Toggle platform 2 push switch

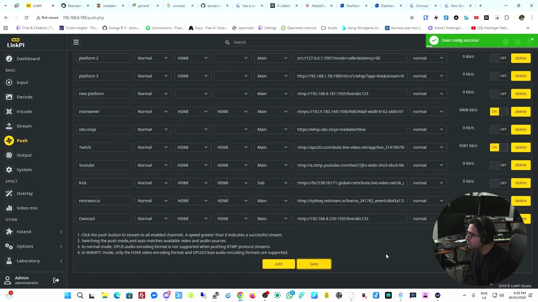click(x=499, y=58)
